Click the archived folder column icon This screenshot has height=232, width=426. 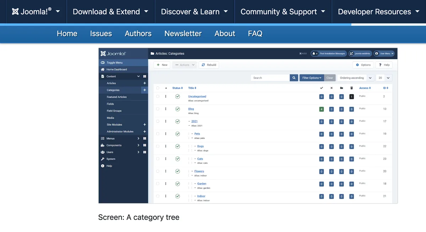pyautogui.click(x=342, y=88)
